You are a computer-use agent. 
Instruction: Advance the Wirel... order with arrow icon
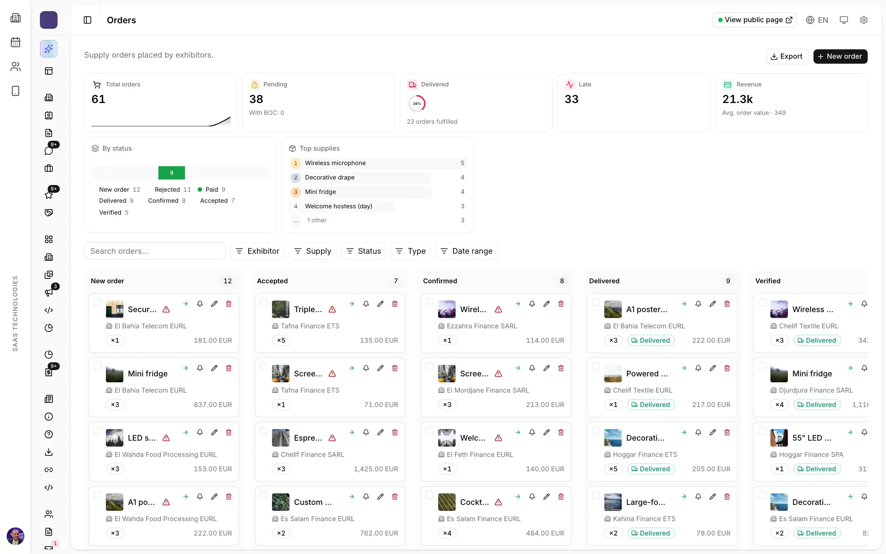pyautogui.click(x=518, y=304)
